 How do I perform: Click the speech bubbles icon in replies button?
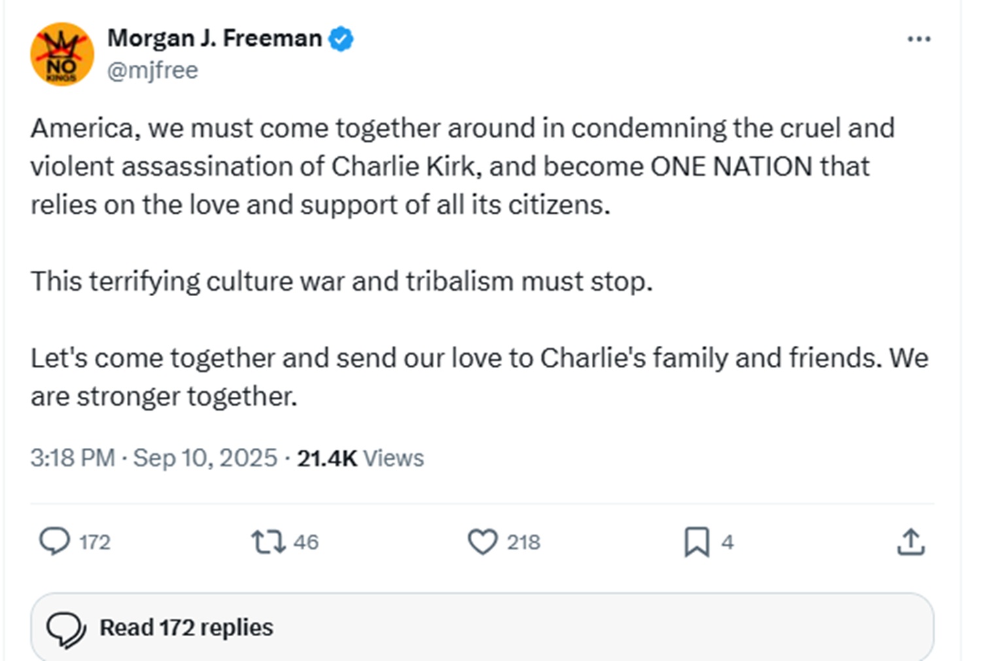tap(65, 629)
